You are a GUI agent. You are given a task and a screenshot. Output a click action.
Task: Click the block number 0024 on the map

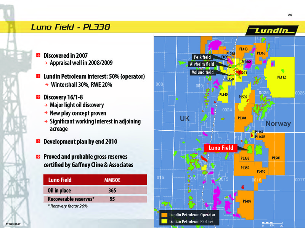[227, 110]
